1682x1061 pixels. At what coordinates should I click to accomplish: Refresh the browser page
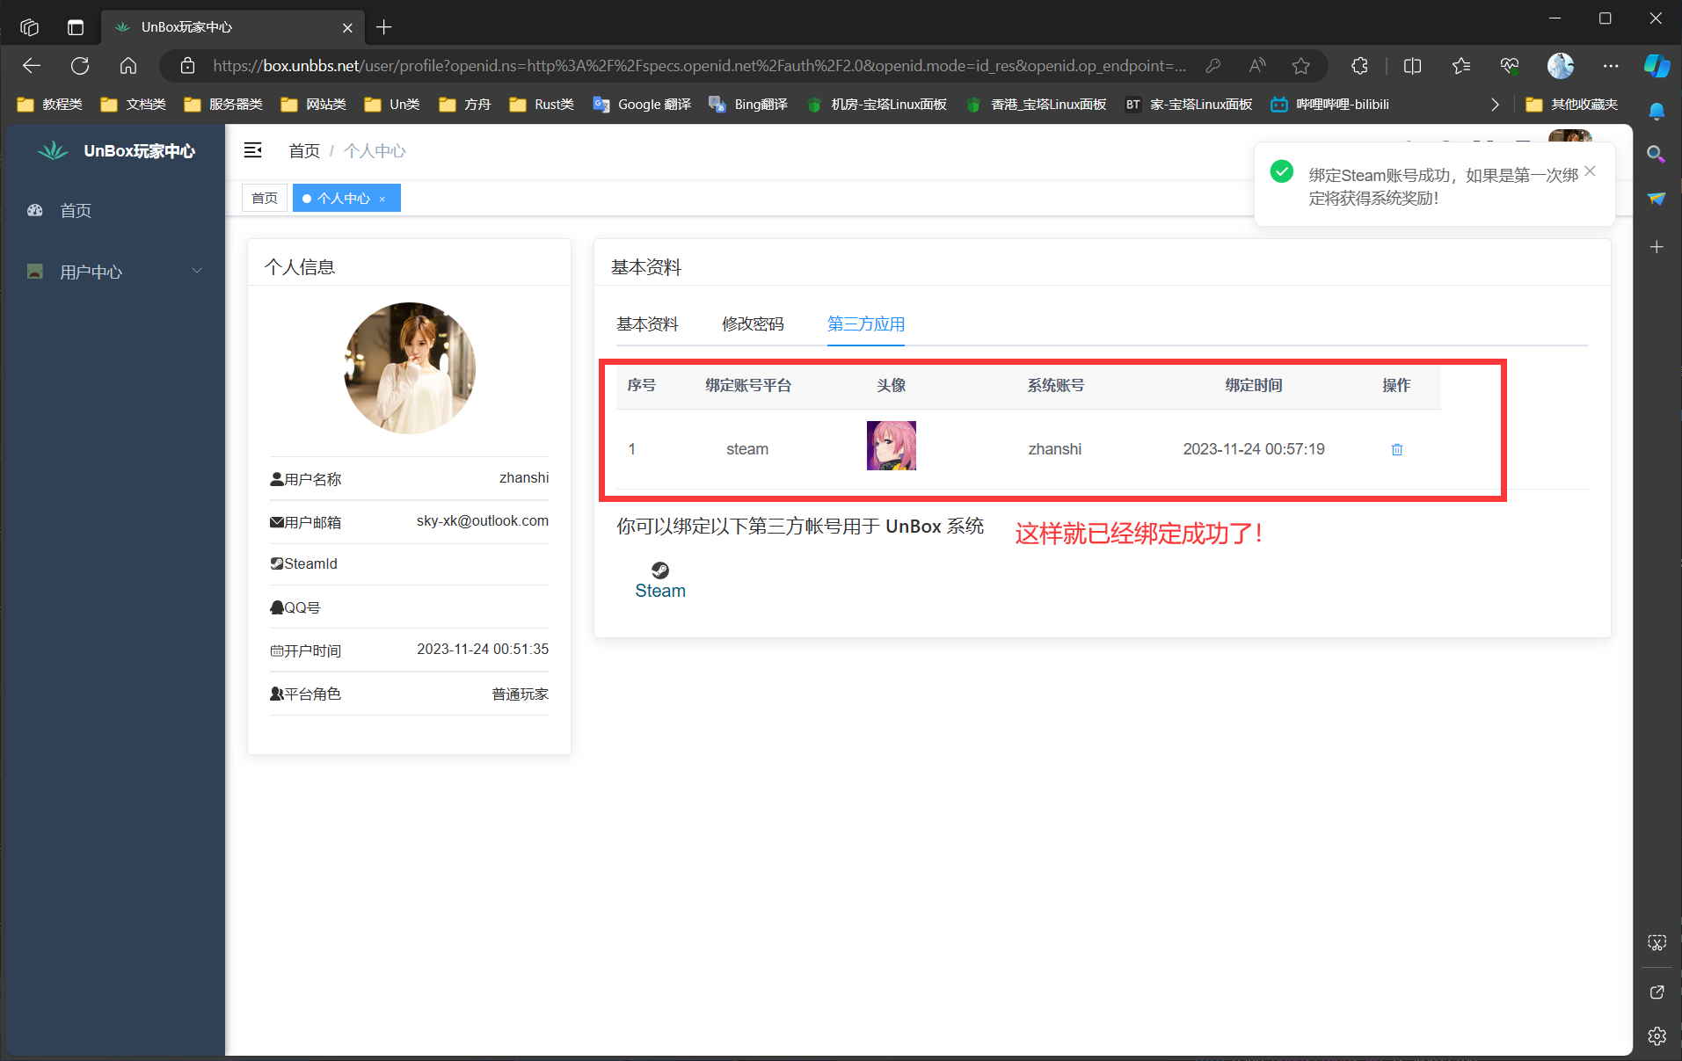point(80,66)
